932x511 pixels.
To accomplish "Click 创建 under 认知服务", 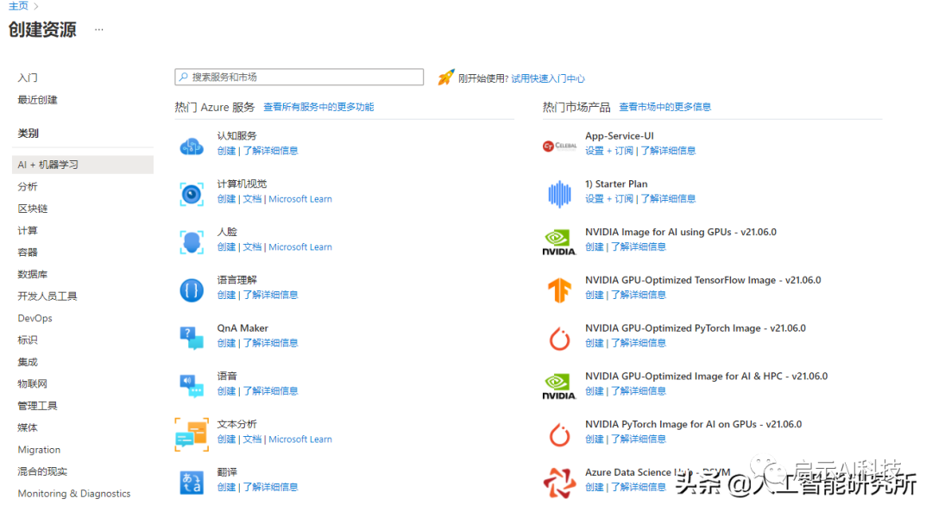I will coord(226,151).
